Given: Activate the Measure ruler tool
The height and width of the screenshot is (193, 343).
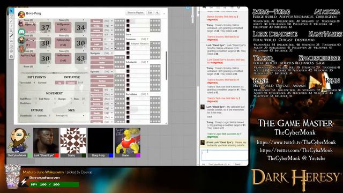Looking at the screenshot, I should point(11,36).
